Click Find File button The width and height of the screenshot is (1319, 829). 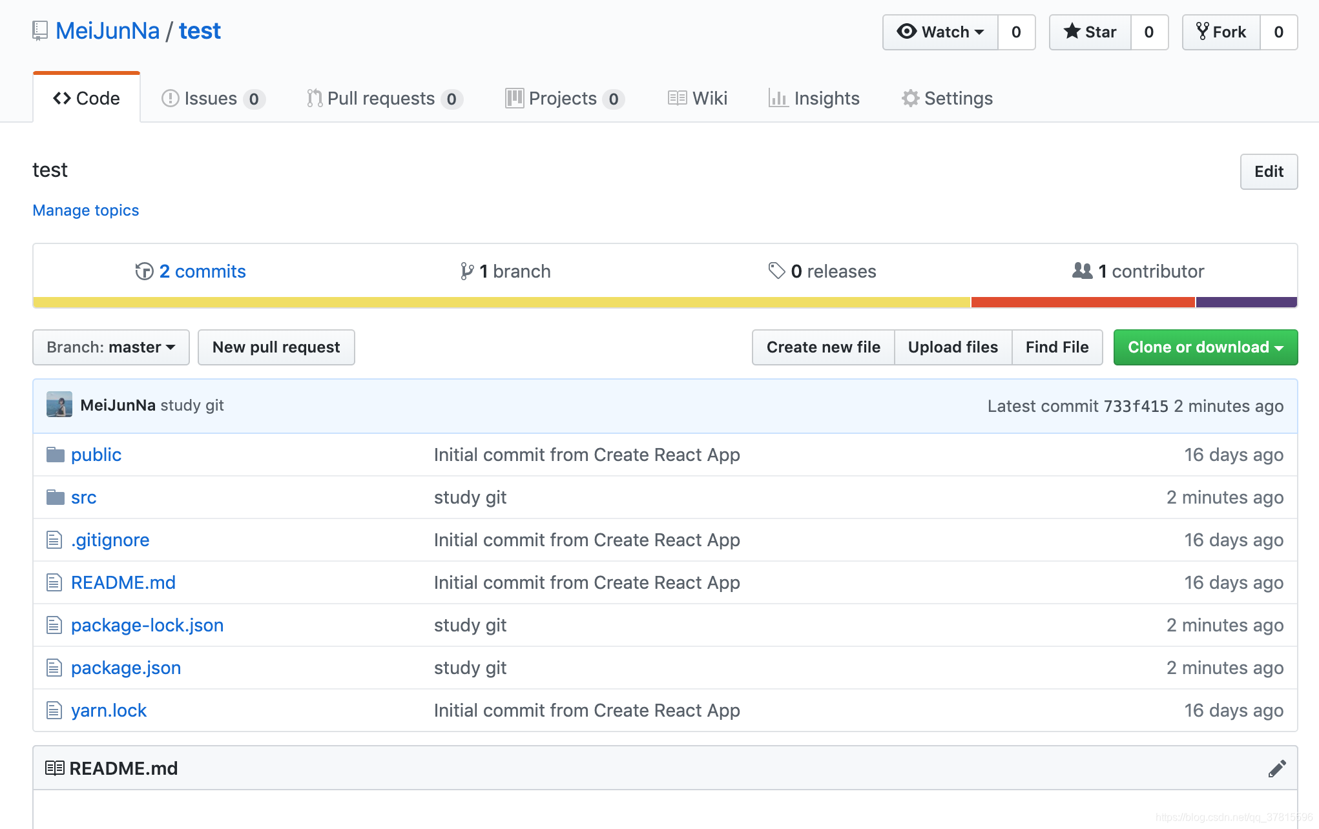[1057, 347]
